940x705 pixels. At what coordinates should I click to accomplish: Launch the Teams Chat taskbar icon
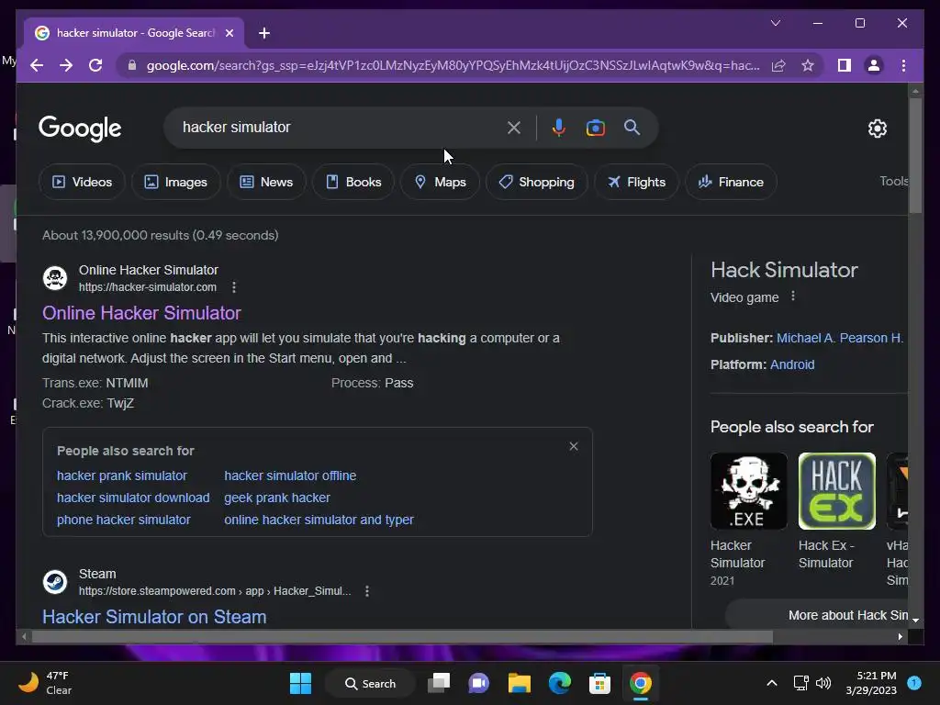(x=479, y=683)
